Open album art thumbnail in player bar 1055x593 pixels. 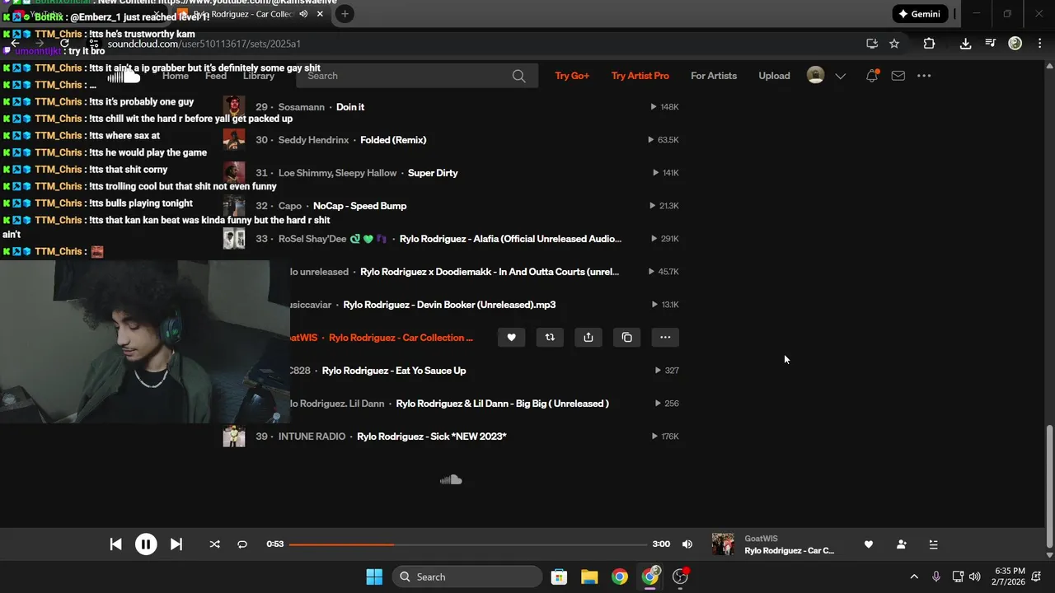(723, 544)
